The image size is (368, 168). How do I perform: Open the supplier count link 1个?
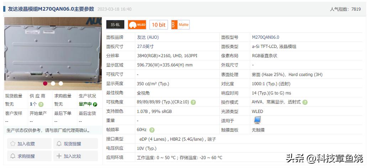[x=33, y=104]
